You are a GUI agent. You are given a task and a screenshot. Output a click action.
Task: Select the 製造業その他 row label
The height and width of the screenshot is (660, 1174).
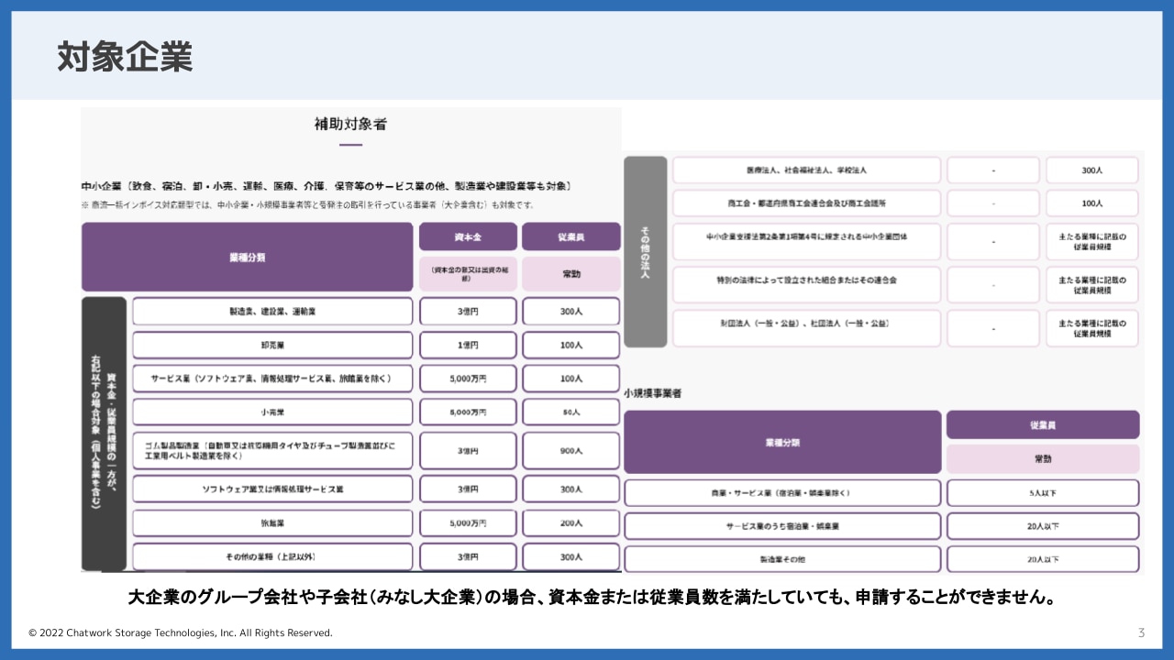click(782, 559)
